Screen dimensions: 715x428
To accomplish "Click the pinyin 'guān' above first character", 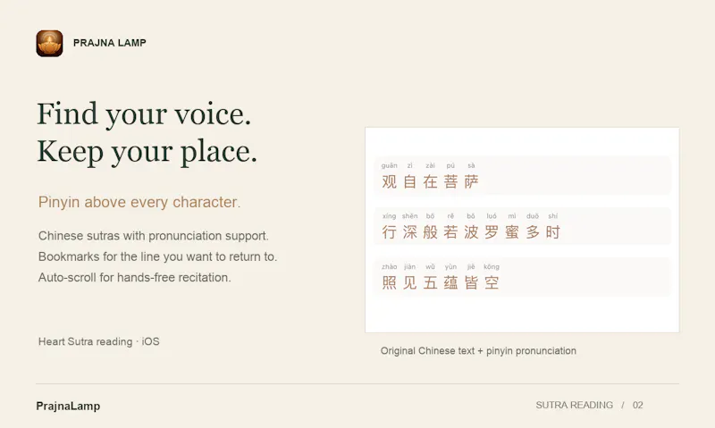I will (x=389, y=165).
